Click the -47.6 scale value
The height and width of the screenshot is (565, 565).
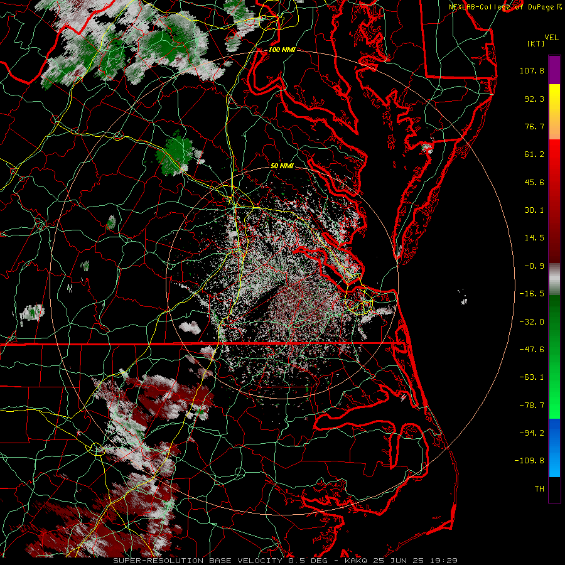coord(532,350)
